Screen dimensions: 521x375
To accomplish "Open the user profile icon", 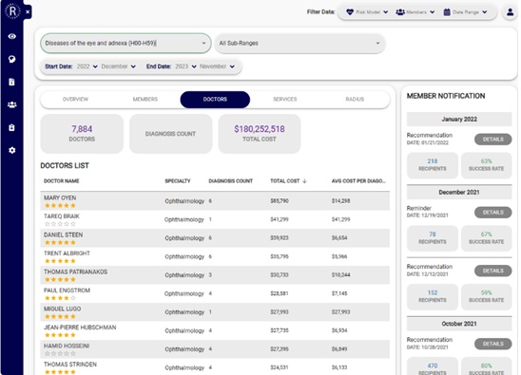I will pyautogui.click(x=510, y=12).
